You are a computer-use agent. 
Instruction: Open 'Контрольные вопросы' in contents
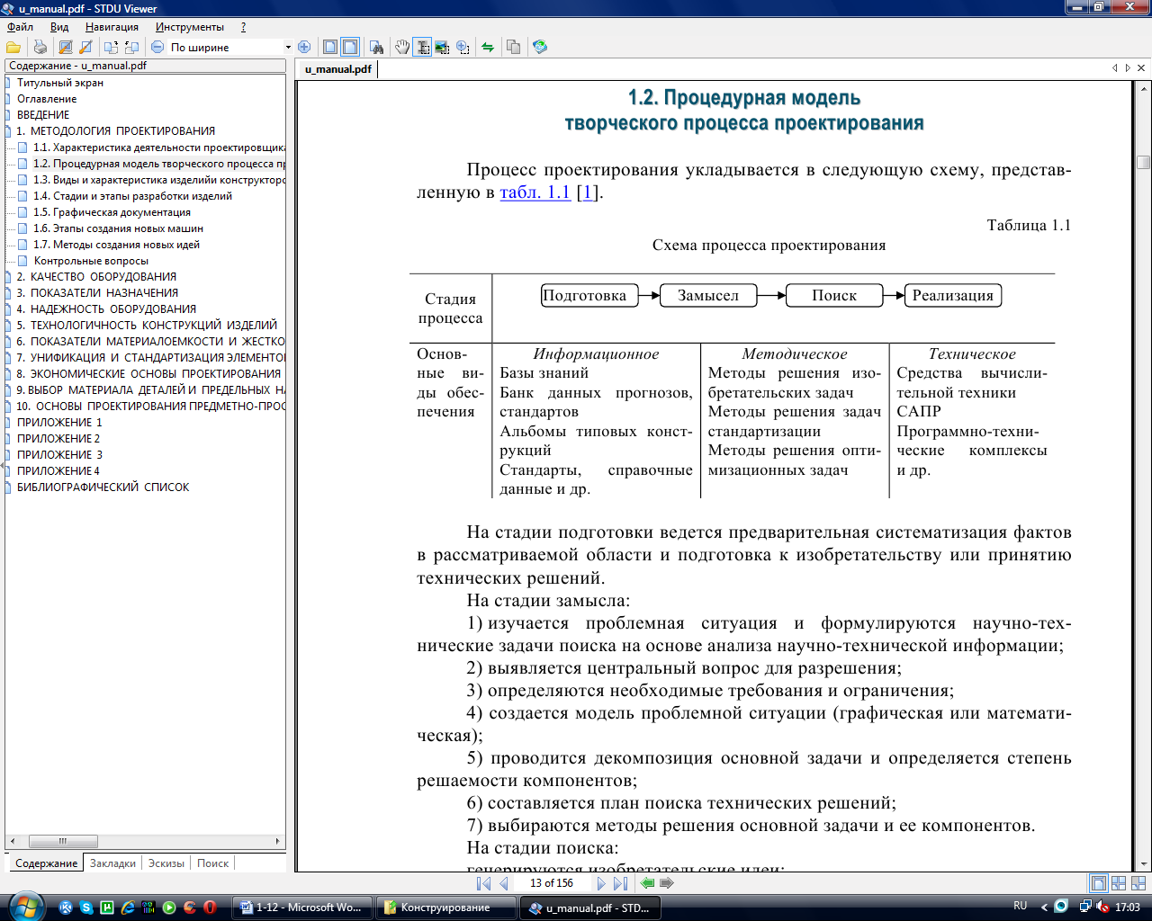(91, 261)
